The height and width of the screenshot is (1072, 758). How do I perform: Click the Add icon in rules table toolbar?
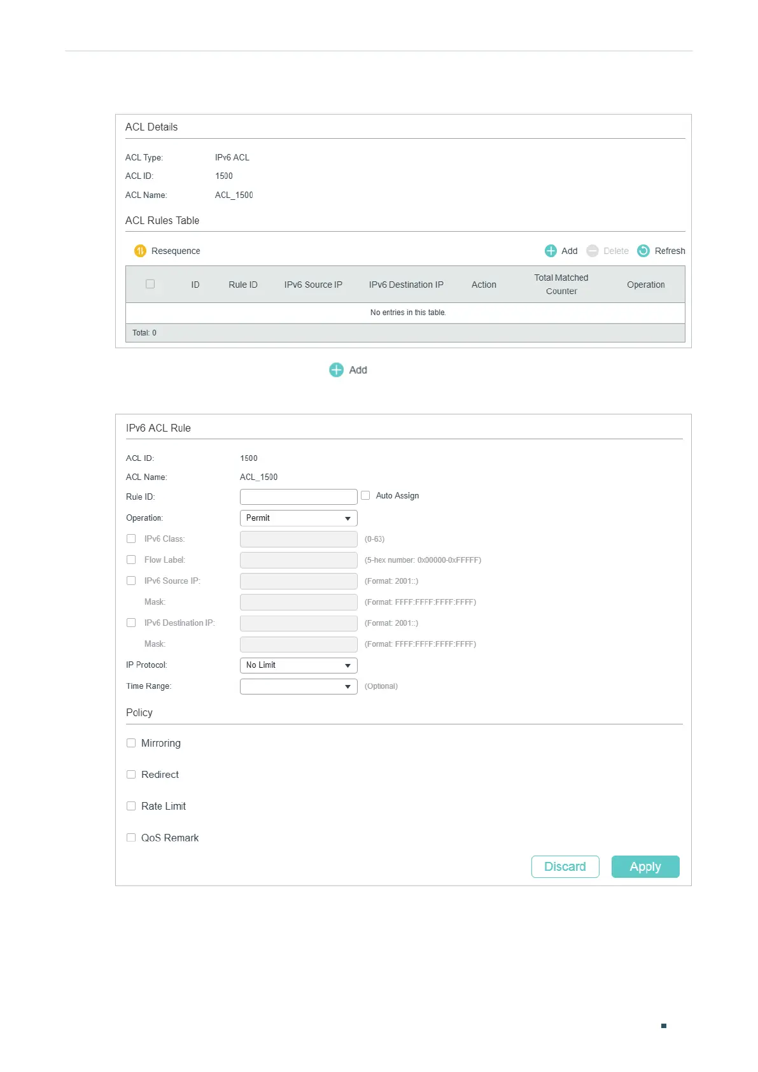pos(551,251)
